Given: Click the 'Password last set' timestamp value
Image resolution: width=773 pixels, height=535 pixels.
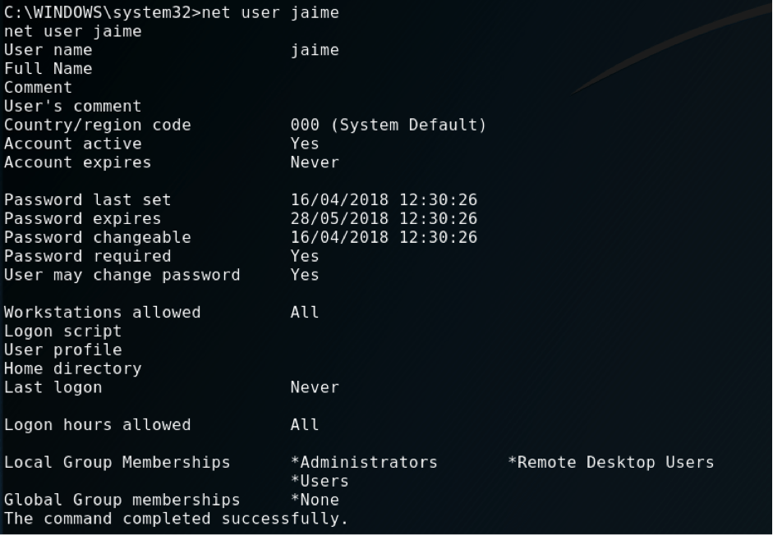Looking at the screenshot, I should pos(384,200).
